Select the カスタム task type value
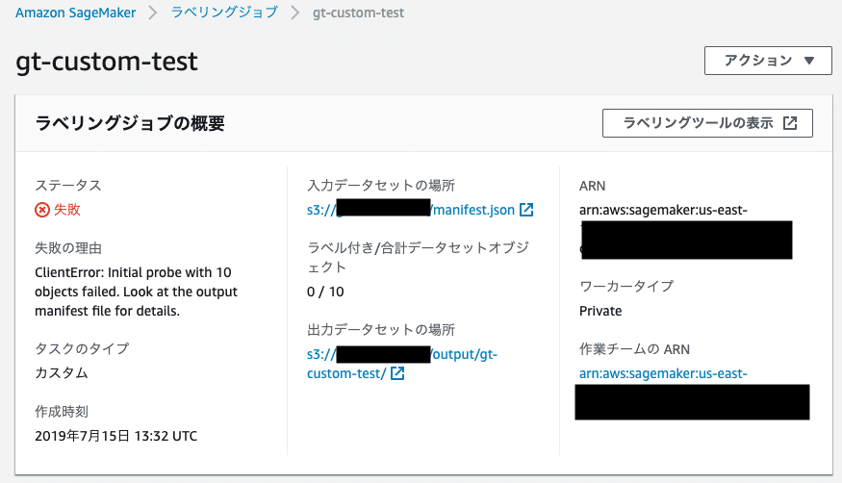 tap(62, 372)
